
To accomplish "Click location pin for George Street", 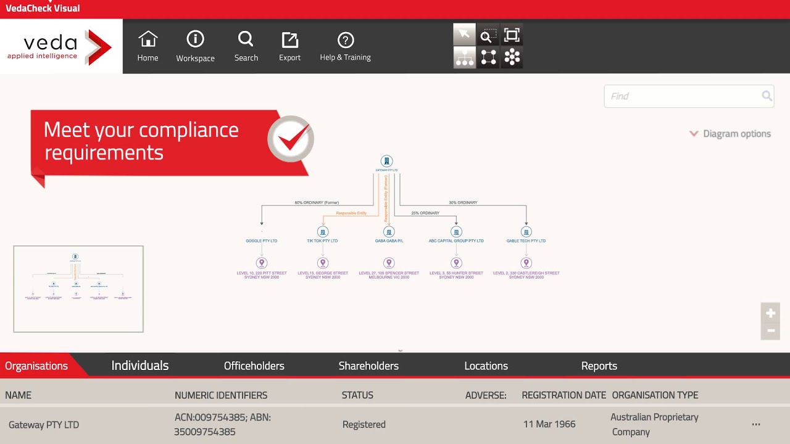I will (x=322, y=263).
